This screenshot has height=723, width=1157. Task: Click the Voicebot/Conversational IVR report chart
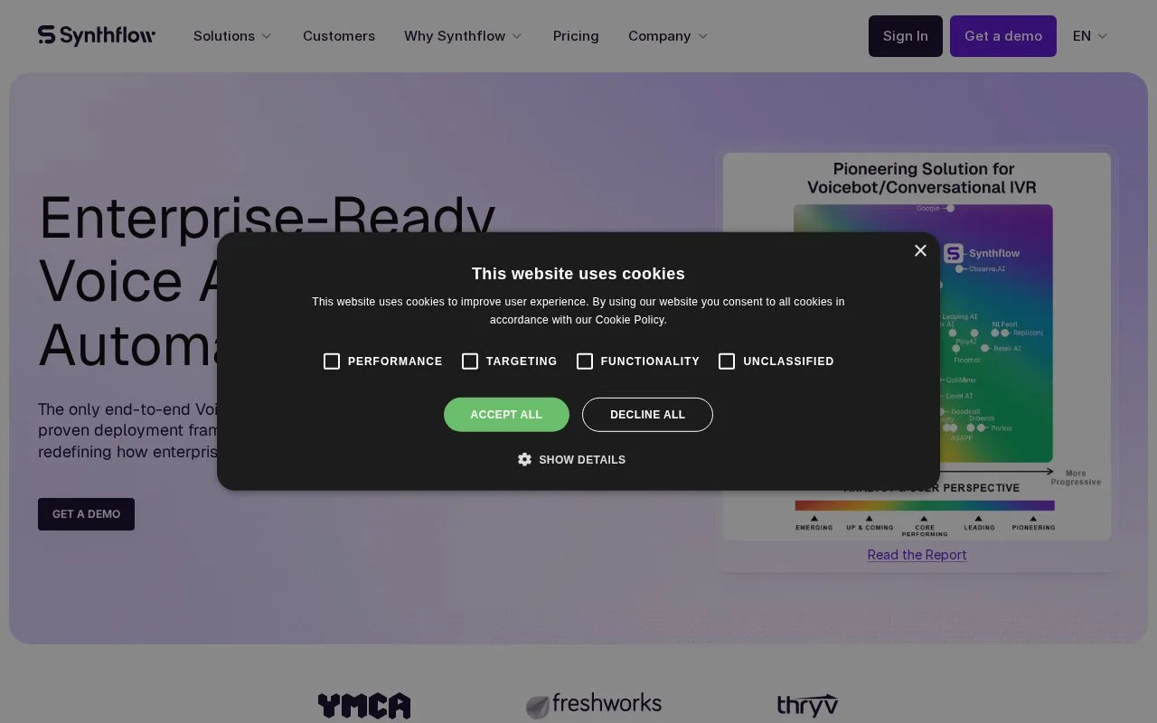point(917,346)
